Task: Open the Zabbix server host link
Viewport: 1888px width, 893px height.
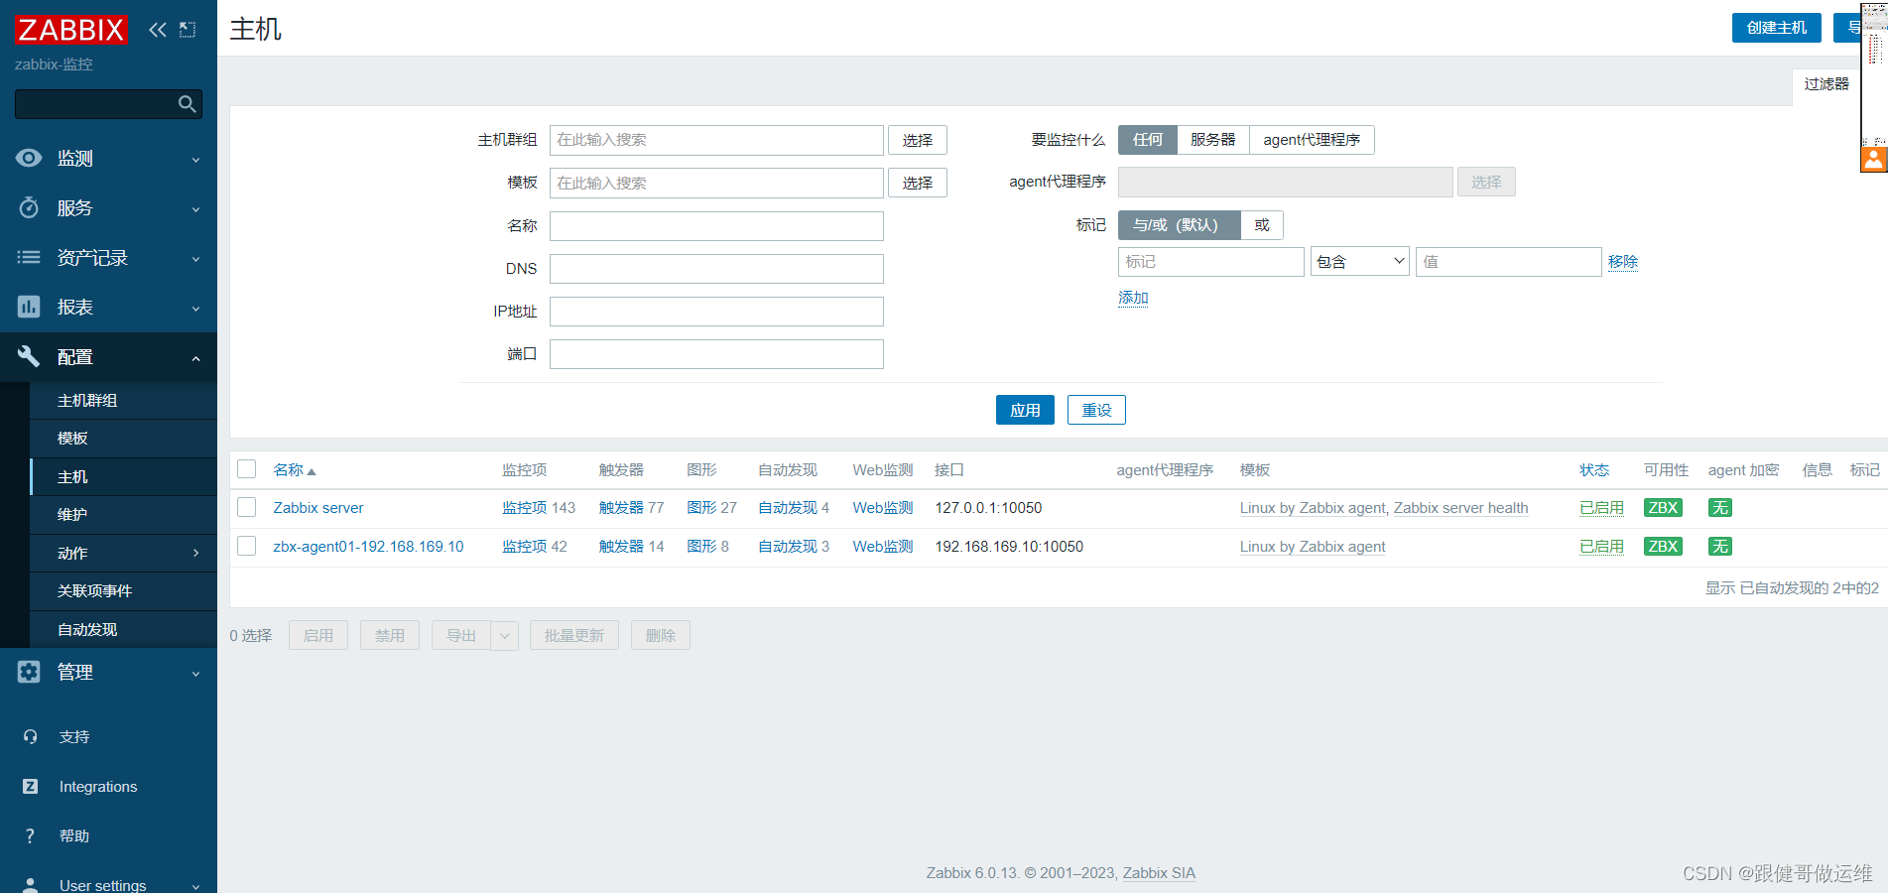Action: tap(318, 508)
